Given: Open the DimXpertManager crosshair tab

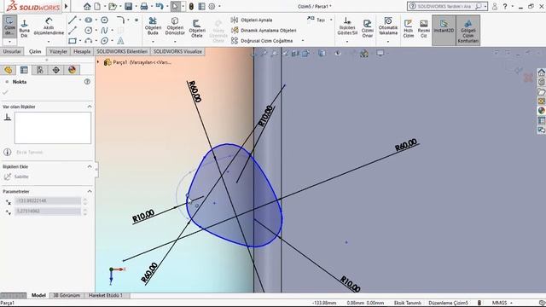Looking at the screenshot, I should [55, 70].
